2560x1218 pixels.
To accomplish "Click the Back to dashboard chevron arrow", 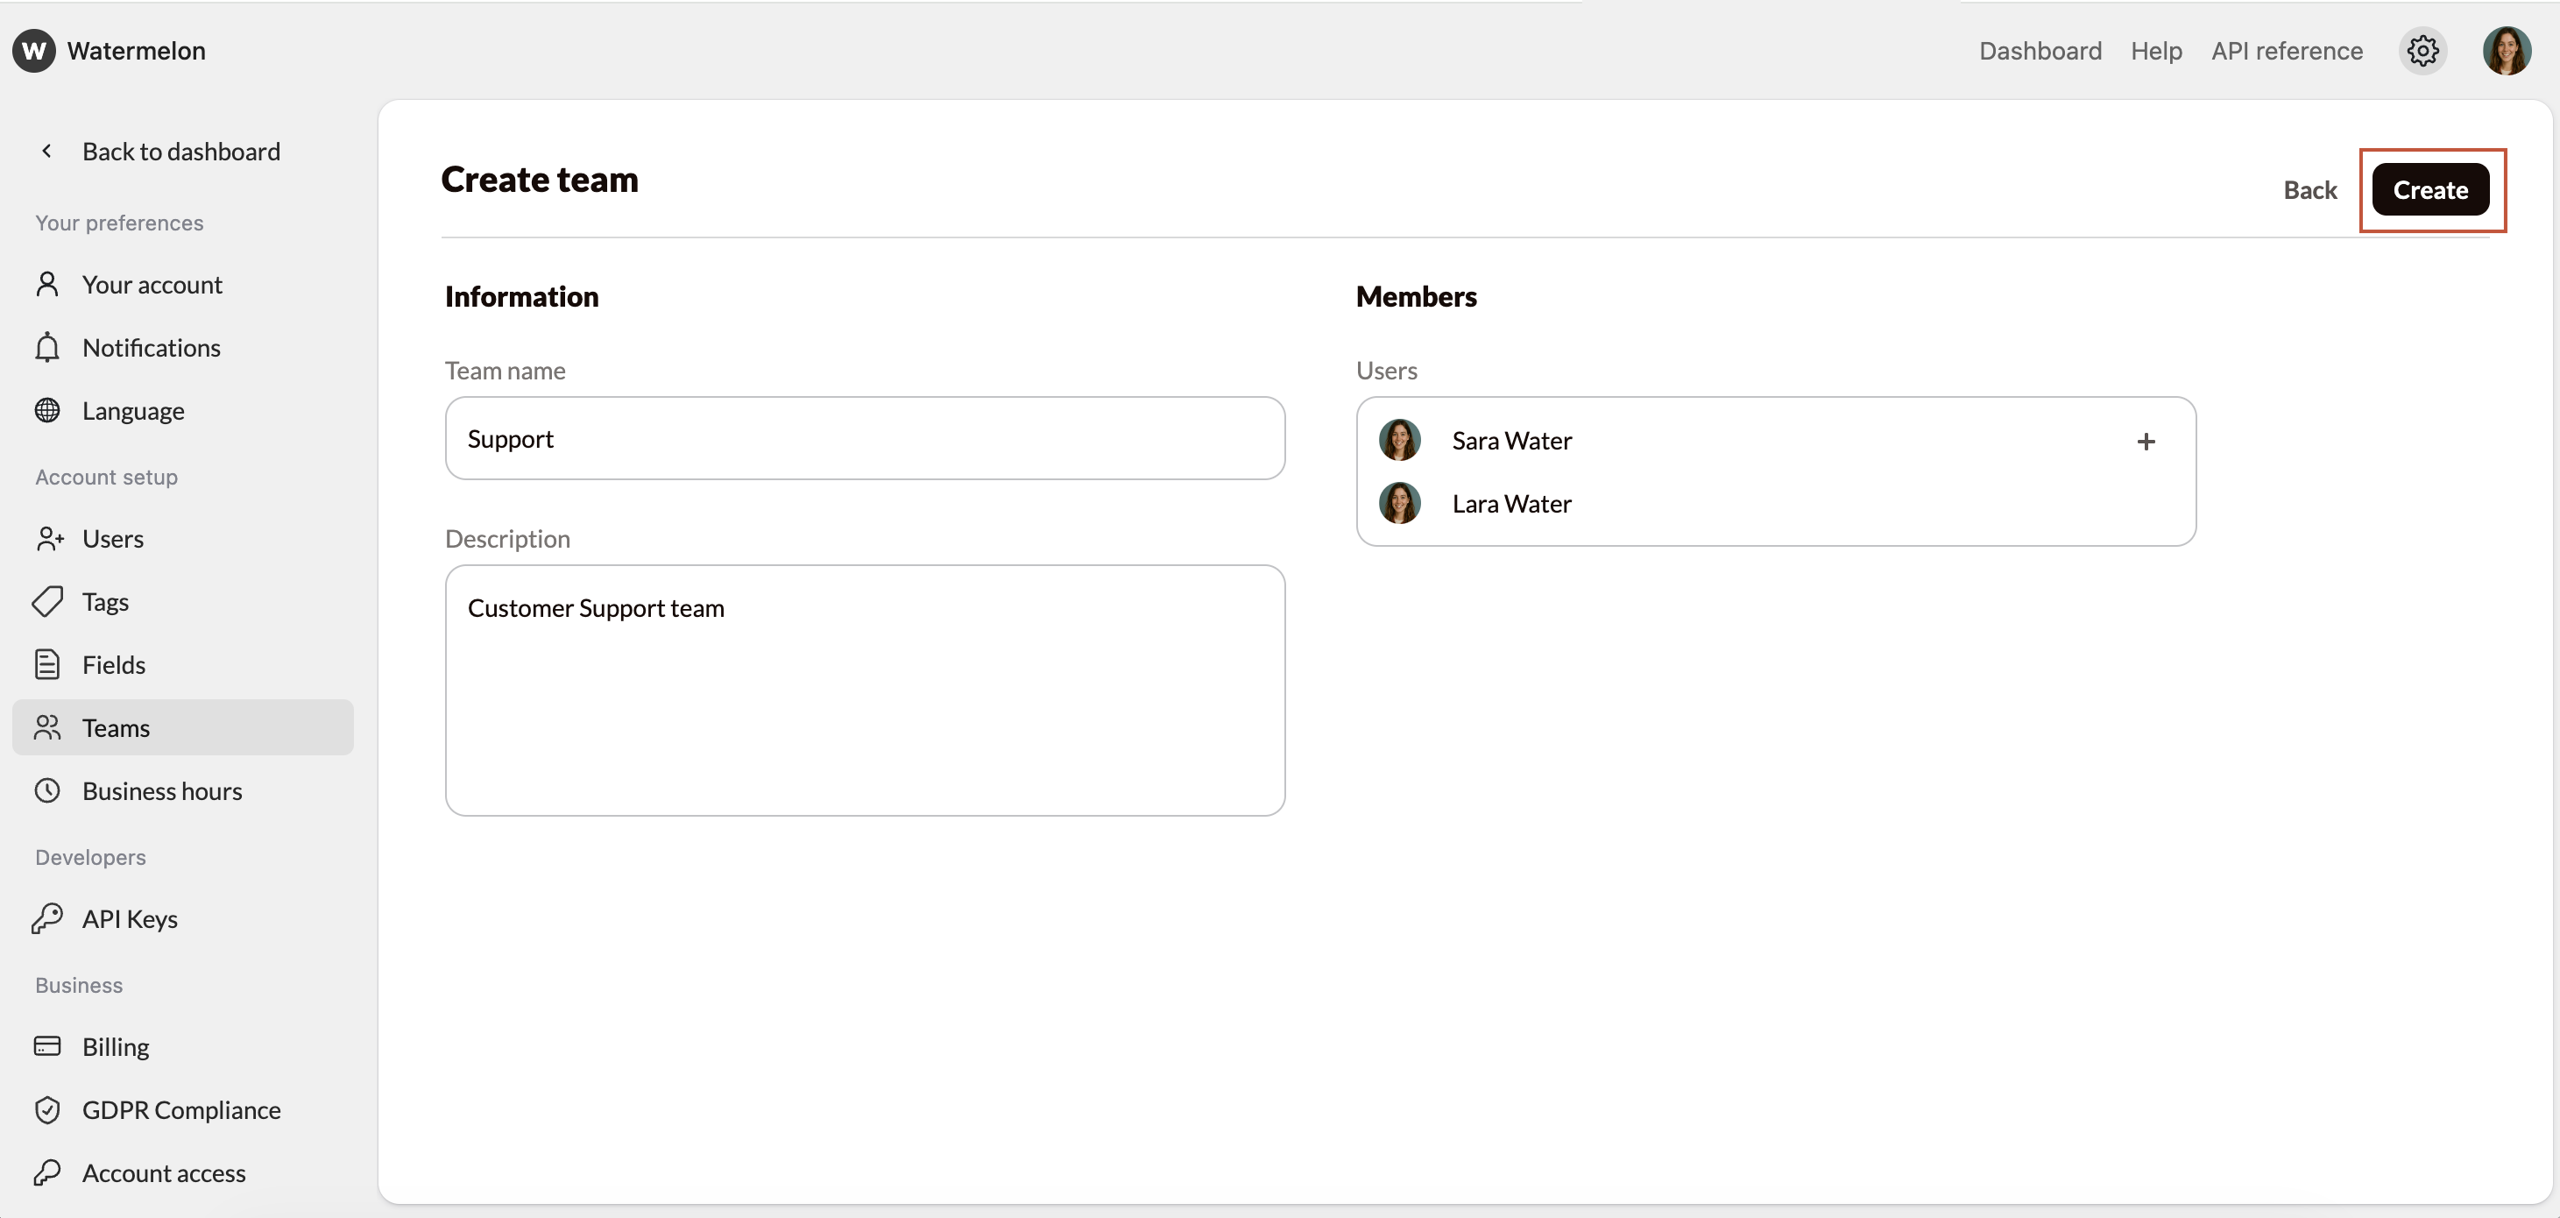I will click(46, 151).
